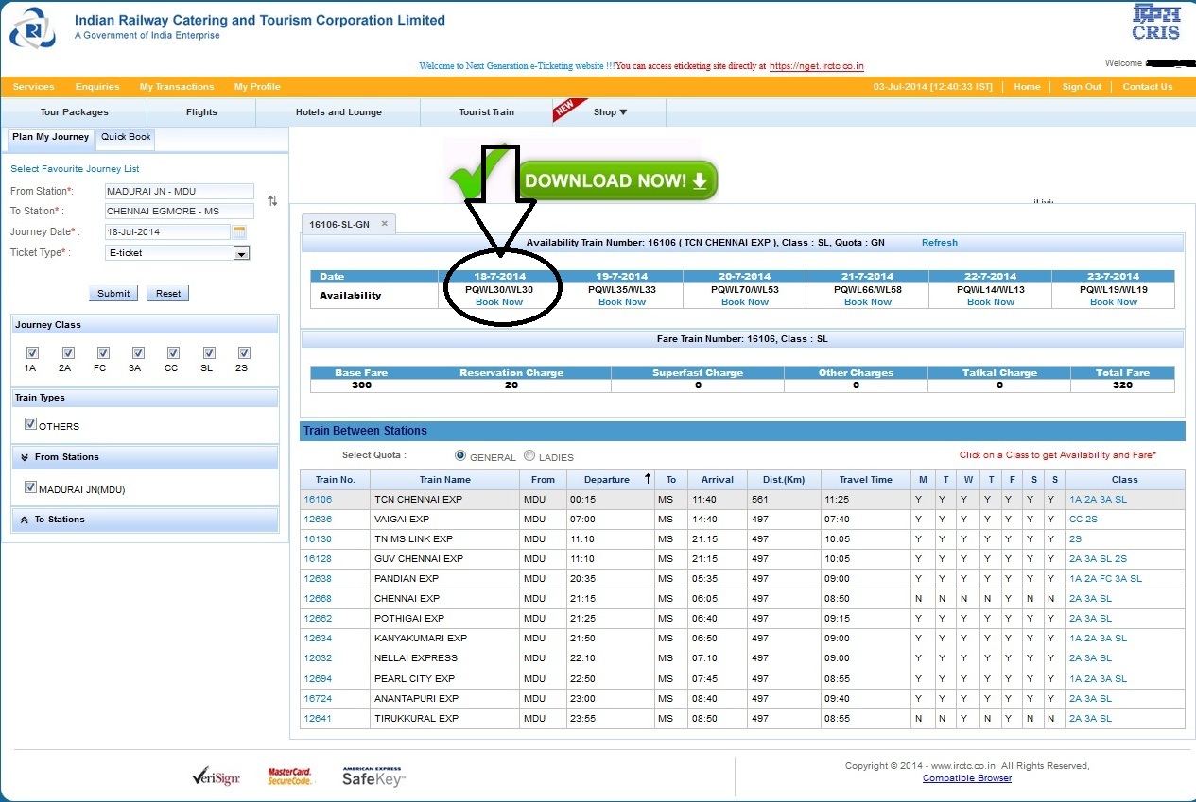
Task: Click the American Express SafeKey logo
Action: click(x=373, y=776)
